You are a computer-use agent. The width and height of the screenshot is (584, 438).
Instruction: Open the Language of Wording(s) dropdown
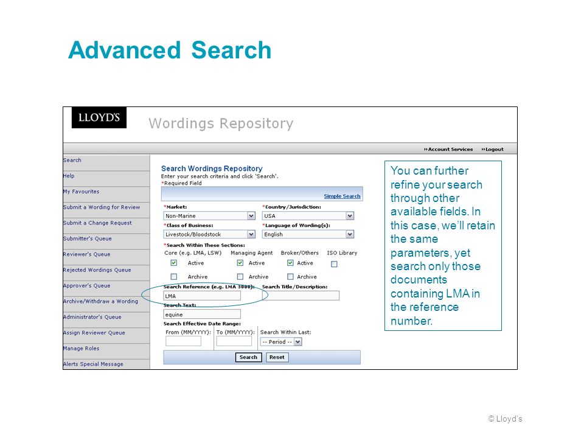[308, 234]
